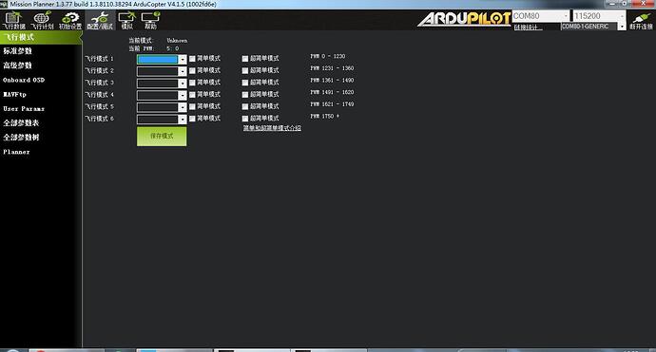656x352 pixels.
Task: Open Onboard OSD in the sidebar
Action: tap(24, 80)
